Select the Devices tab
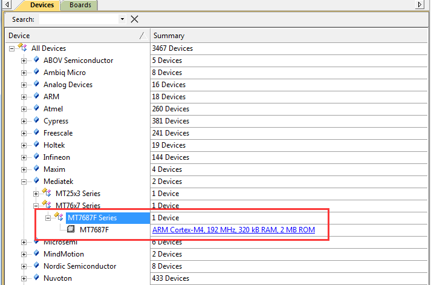The width and height of the screenshot is (431, 285). pyautogui.click(x=41, y=5)
